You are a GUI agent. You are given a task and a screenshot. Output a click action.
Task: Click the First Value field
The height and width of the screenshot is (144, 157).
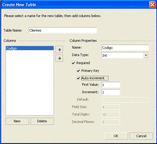[111, 85]
